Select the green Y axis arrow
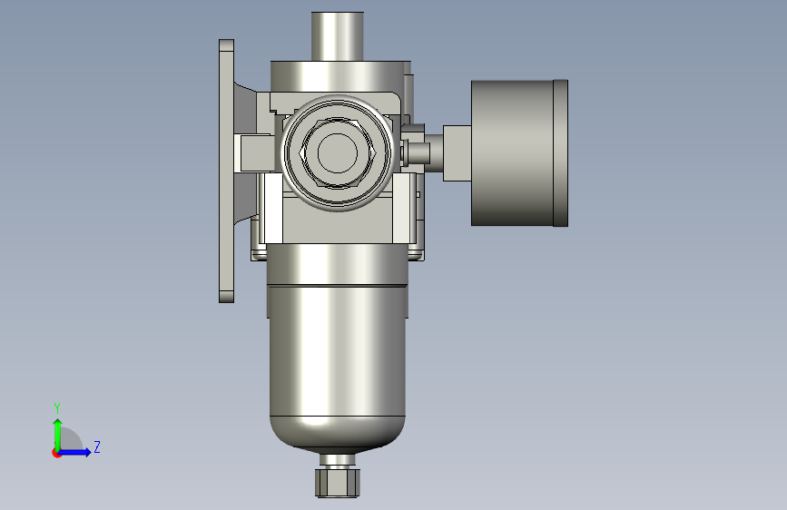The image size is (787, 510). coord(58,434)
